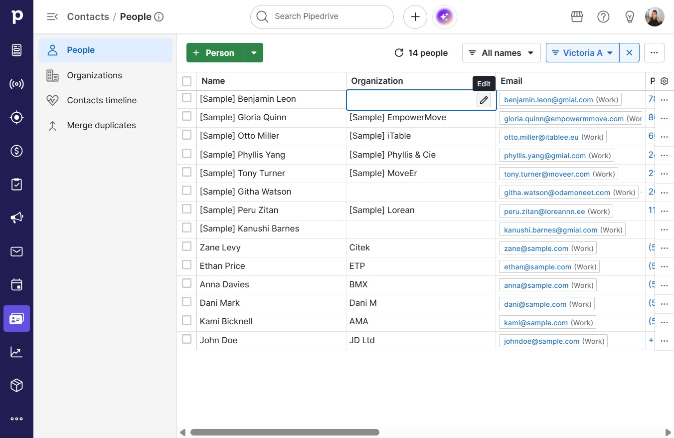This screenshot has width=674, height=438.
Task: Click the quick add plus button
Action: tap(415, 17)
